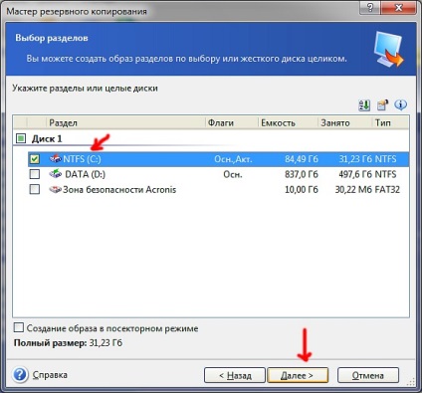This screenshot has width=422, height=393.
Task: Open the partition properties icon
Action: [x=382, y=105]
